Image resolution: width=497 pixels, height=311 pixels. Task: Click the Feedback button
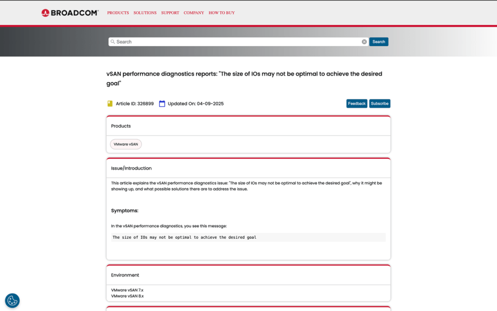click(x=357, y=103)
